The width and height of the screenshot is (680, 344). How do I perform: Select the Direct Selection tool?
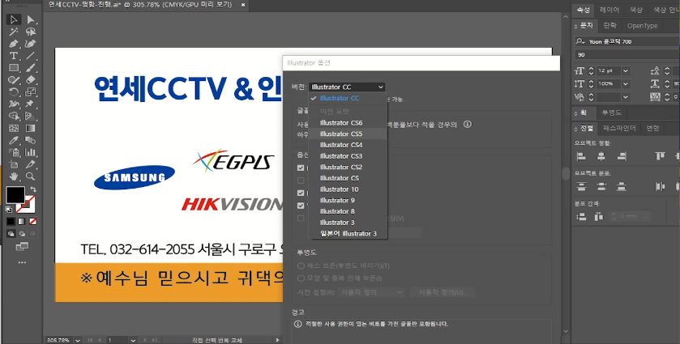[30, 20]
